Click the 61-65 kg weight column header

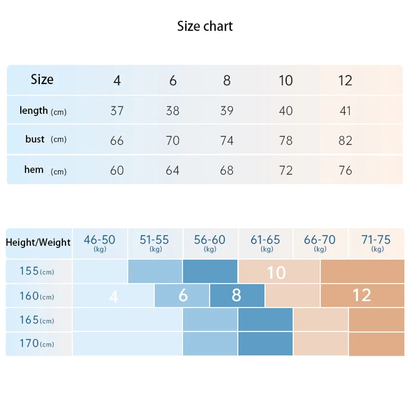[265, 242]
